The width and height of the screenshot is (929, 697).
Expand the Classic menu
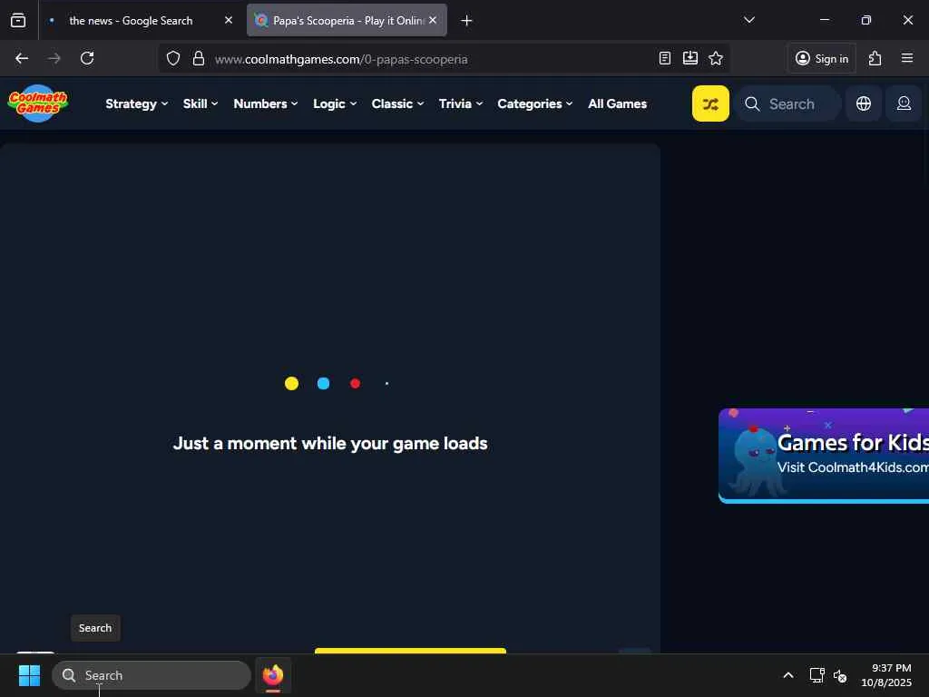(x=397, y=103)
